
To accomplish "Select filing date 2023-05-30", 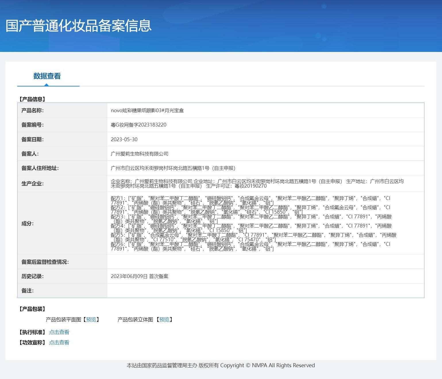I will point(124,139).
